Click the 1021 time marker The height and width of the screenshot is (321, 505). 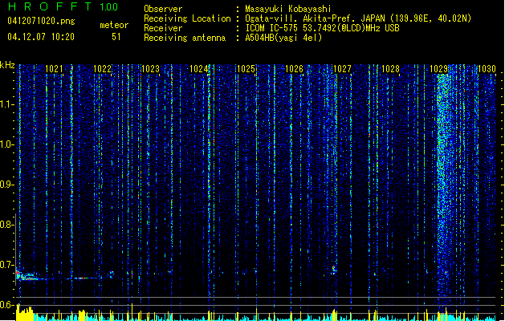tap(54, 69)
